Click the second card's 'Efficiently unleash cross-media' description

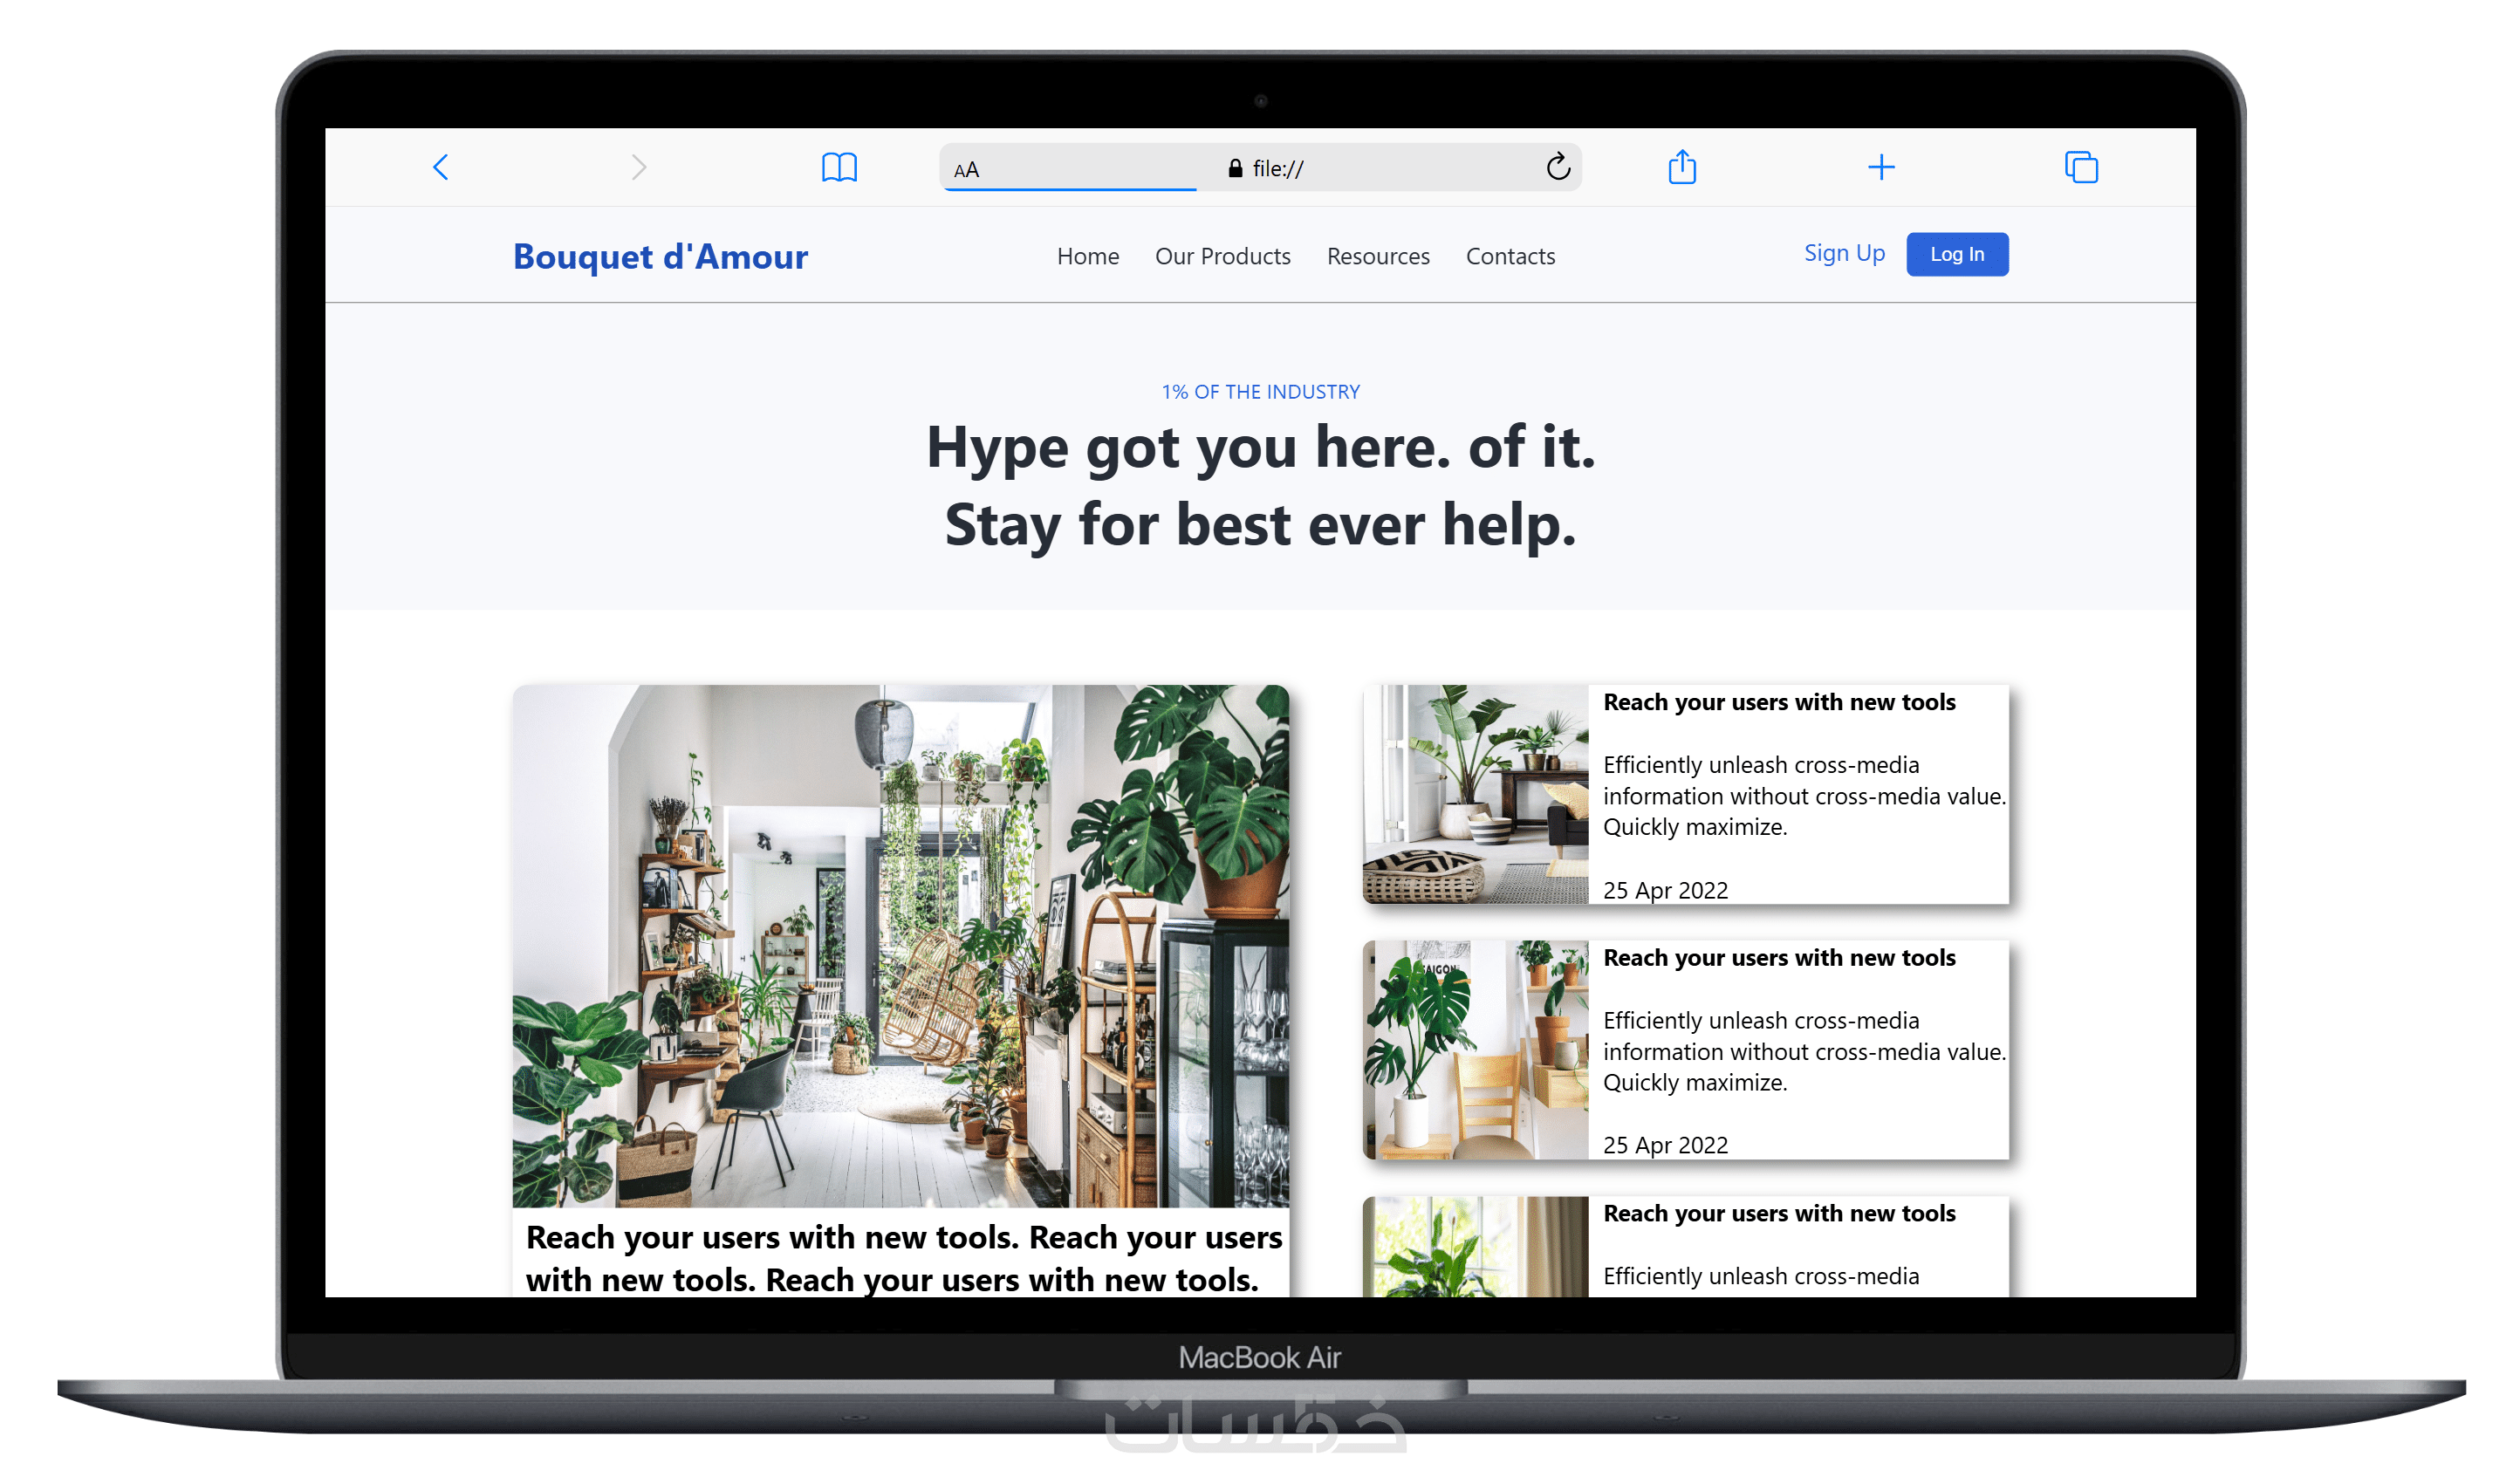coord(1804,1051)
